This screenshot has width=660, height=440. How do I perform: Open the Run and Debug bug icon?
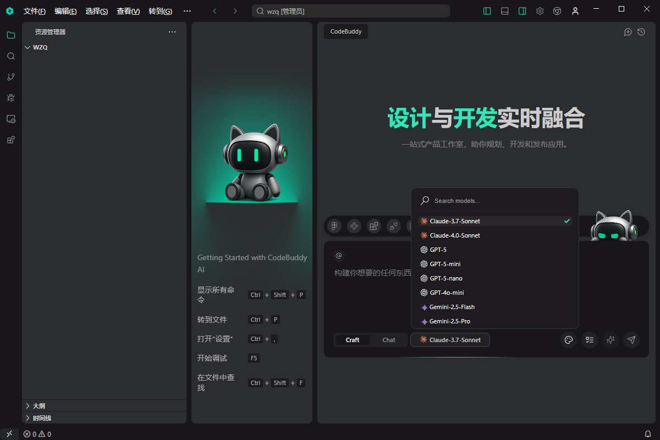click(x=10, y=98)
